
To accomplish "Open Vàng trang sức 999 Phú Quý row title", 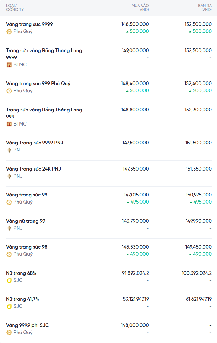I will [38, 84].
